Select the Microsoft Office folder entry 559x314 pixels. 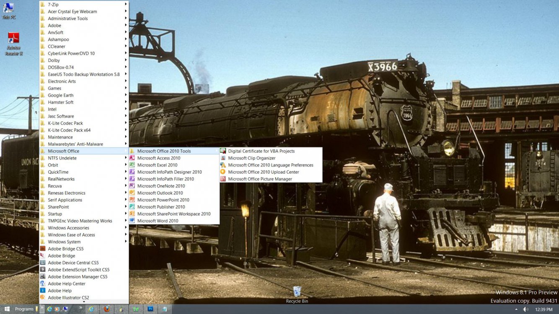click(x=84, y=151)
